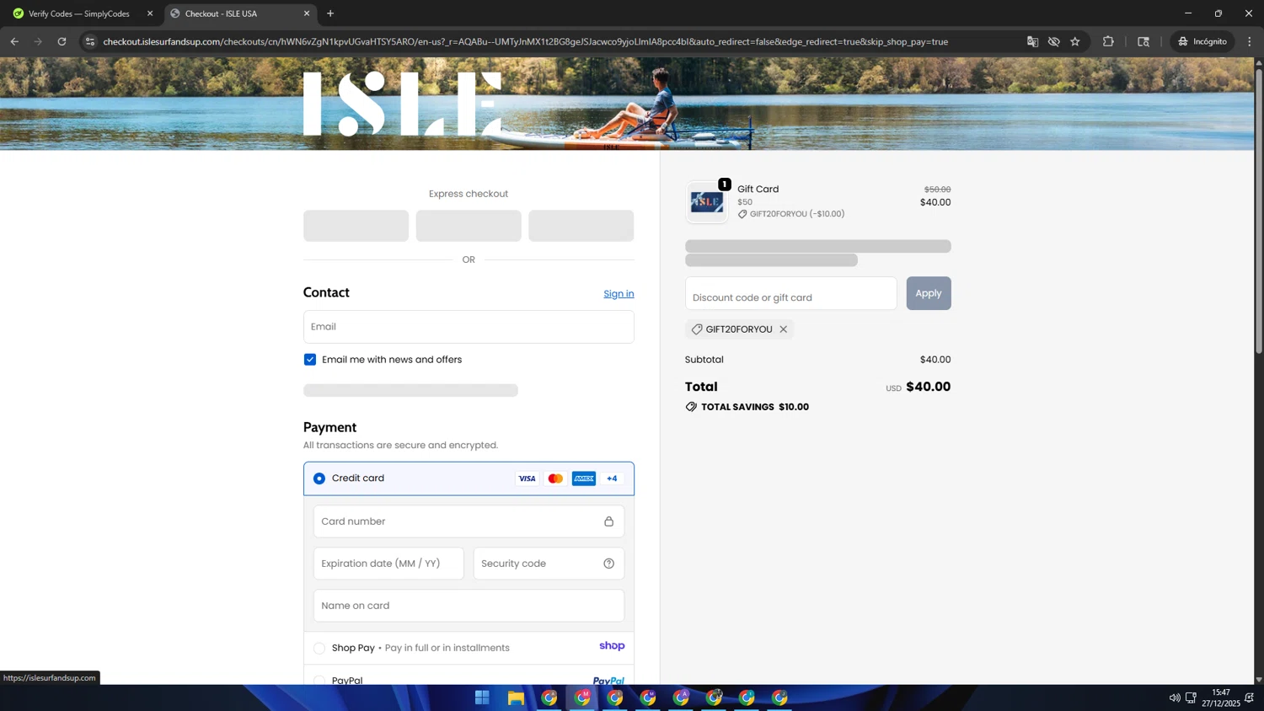Open the security code help icon
This screenshot has height=711, width=1264.
coord(608,564)
